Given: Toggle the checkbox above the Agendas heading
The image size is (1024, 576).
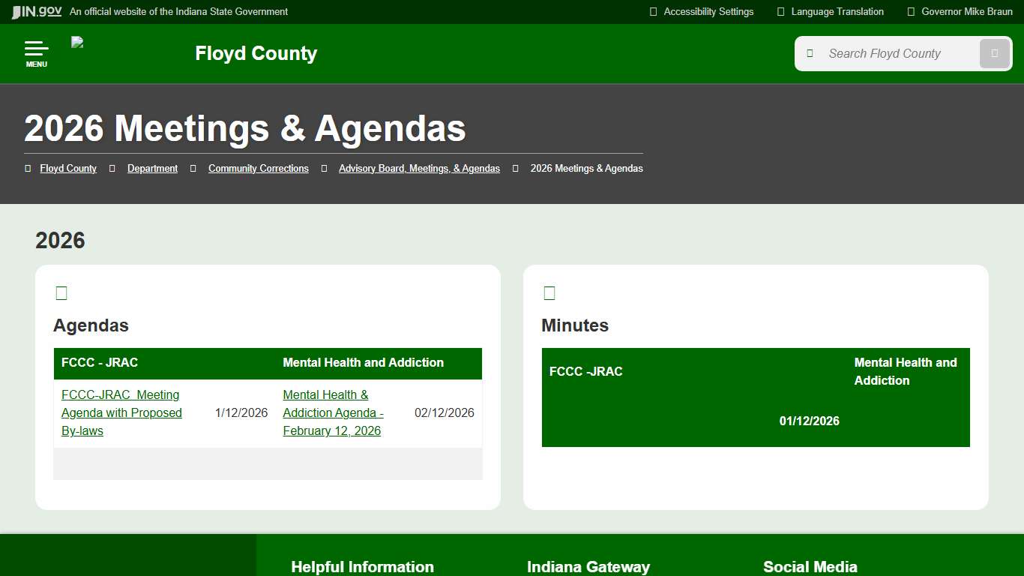Looking at the screenshot, I should coord(61,292).
